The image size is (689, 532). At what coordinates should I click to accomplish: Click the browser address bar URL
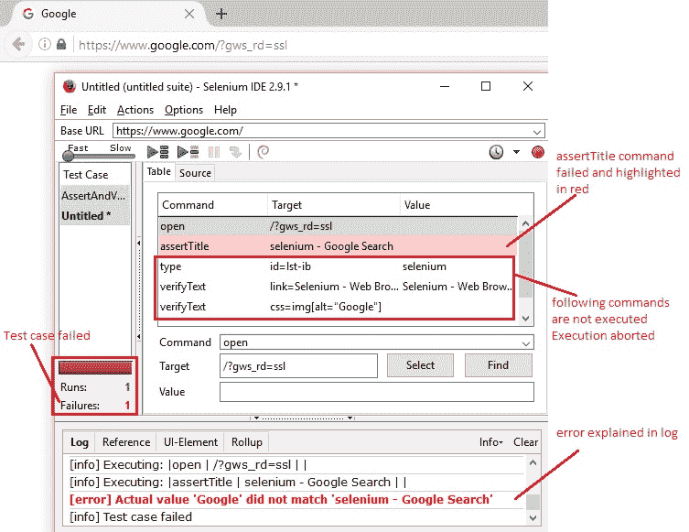(183, 45)
